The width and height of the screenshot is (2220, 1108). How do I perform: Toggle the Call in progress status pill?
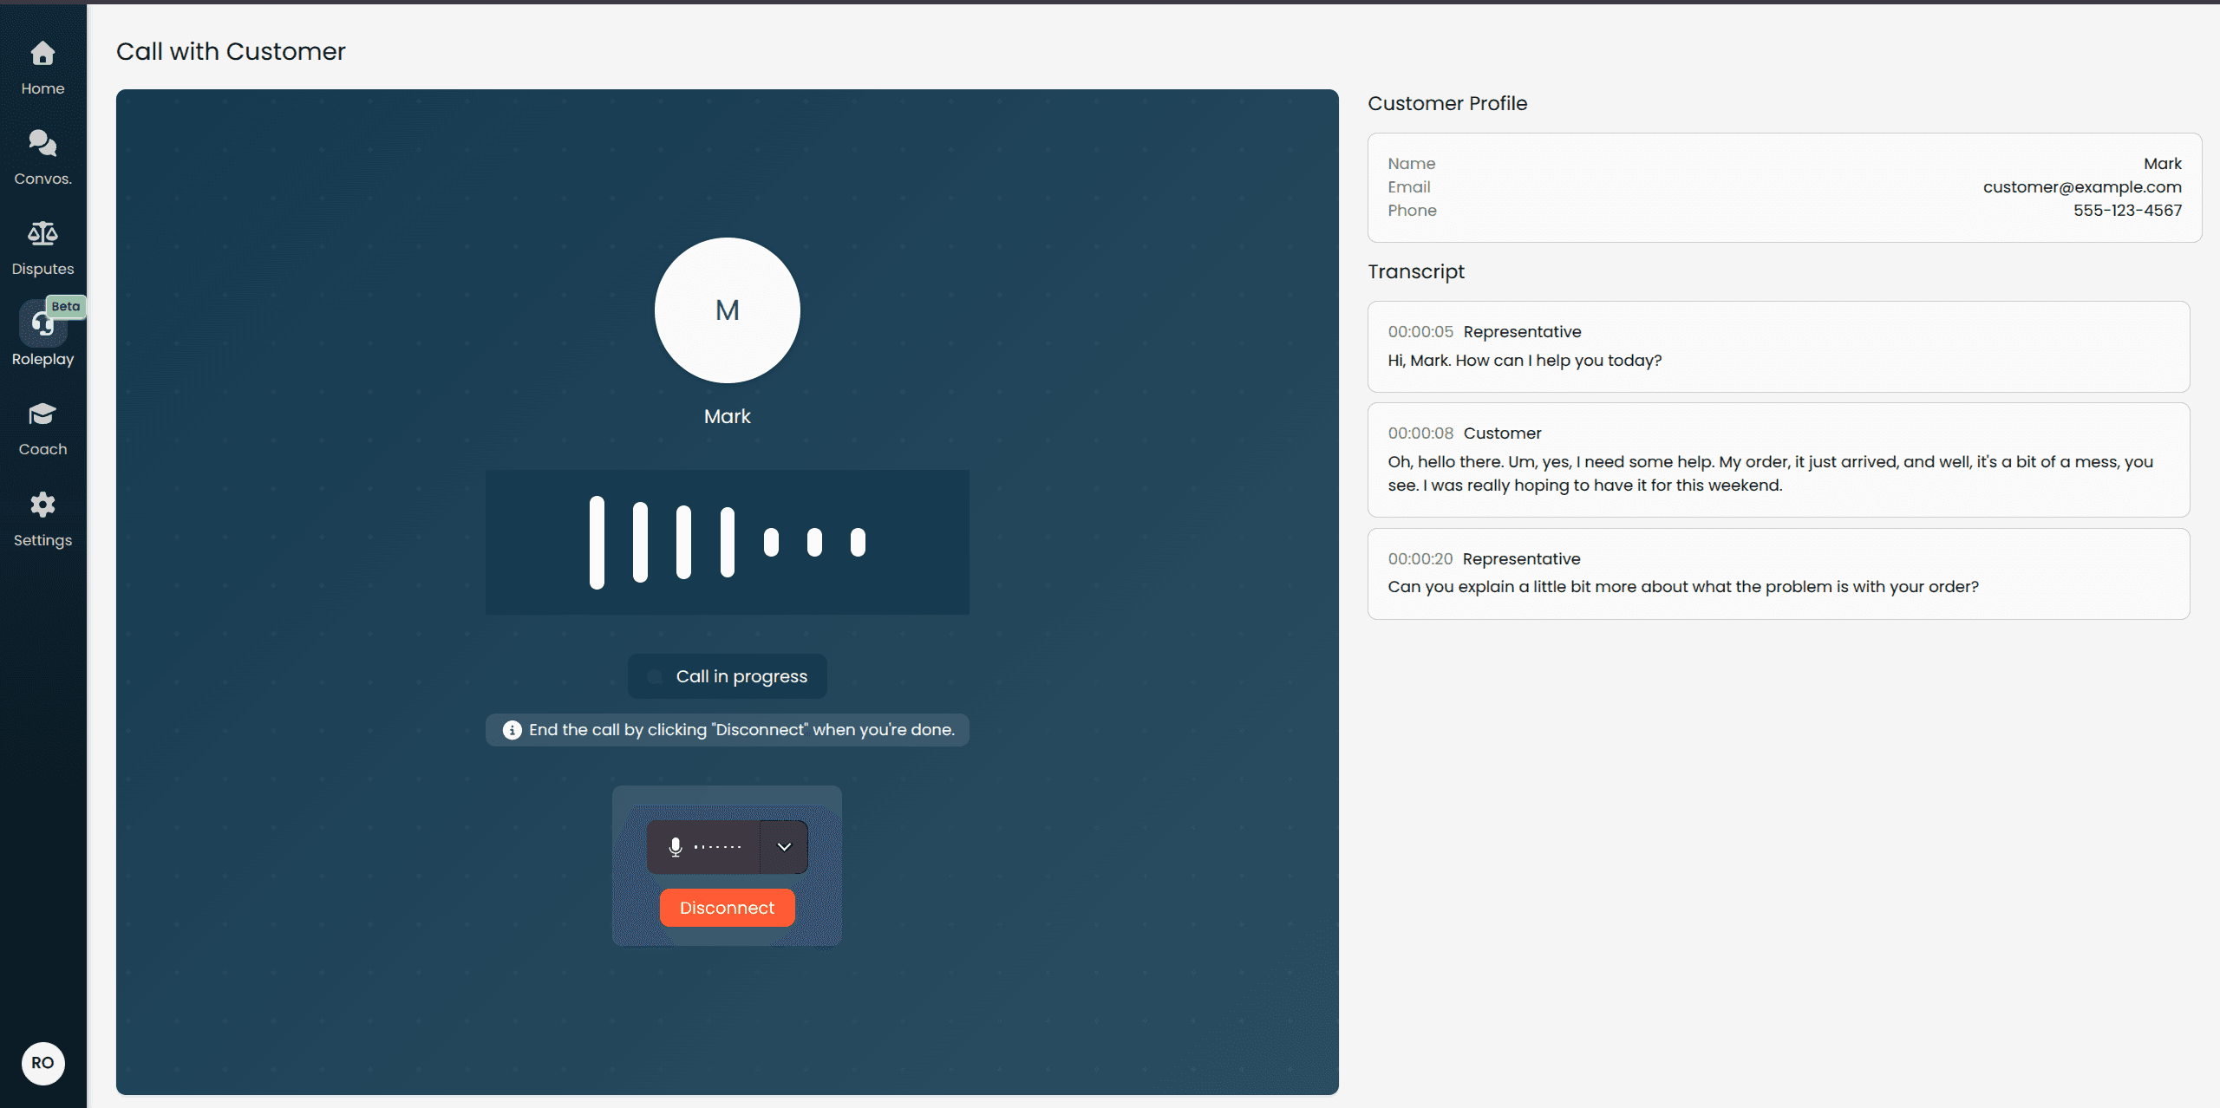(x=727, y=676)
